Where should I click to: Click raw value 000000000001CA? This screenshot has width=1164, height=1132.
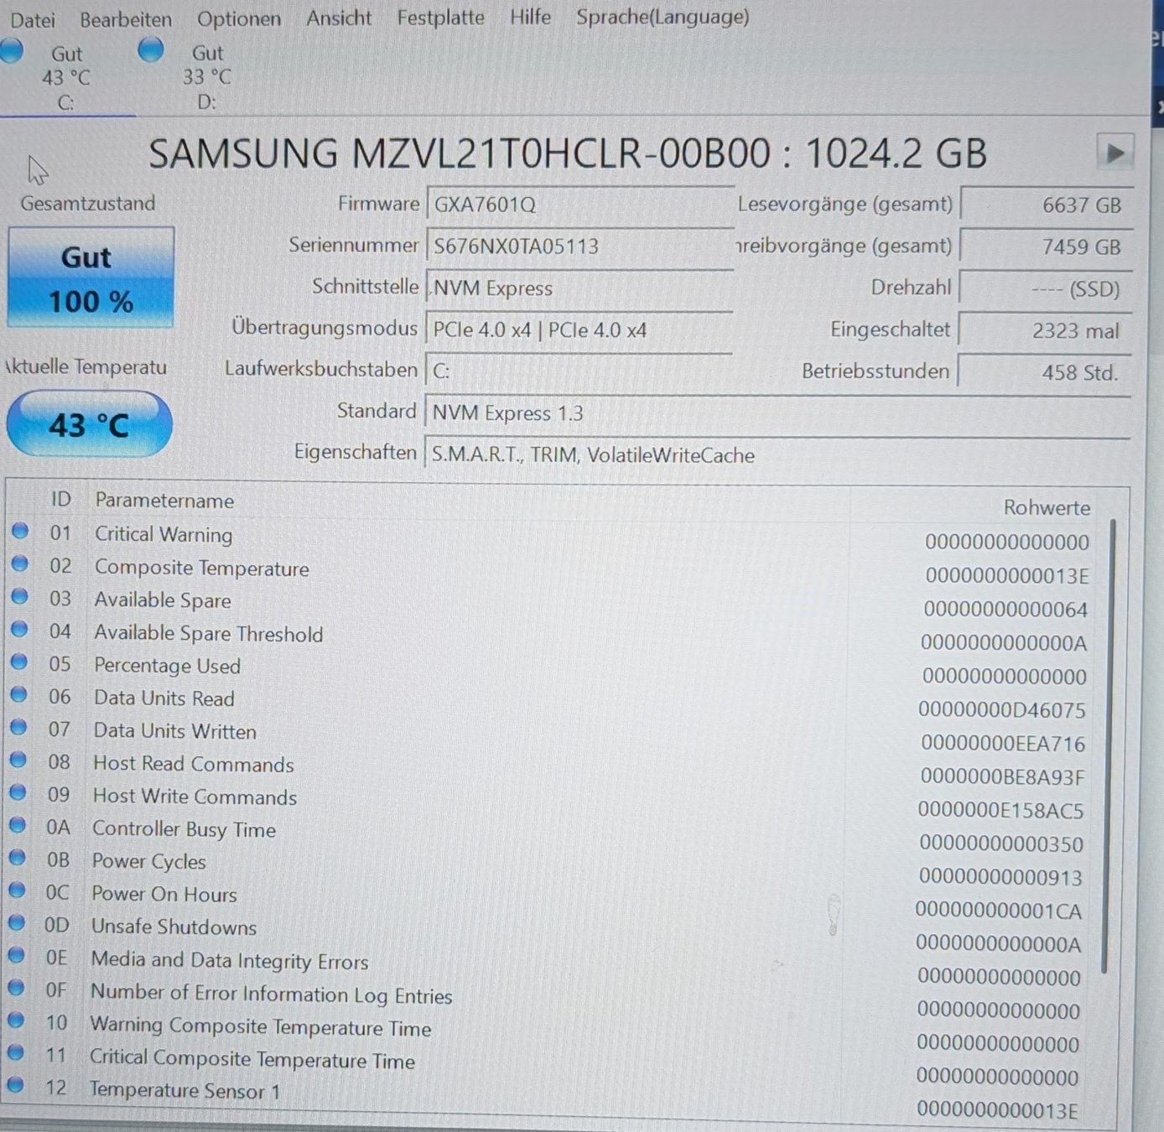(x=998, y=911)
